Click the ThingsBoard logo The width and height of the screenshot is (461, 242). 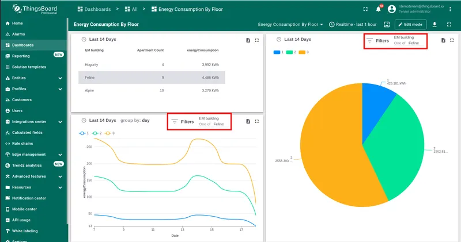pos(35,9)
